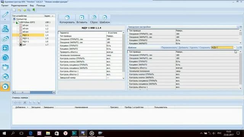Click the Копировать copy button
This screenshot has width=244, height=137.
pos(67,19)
